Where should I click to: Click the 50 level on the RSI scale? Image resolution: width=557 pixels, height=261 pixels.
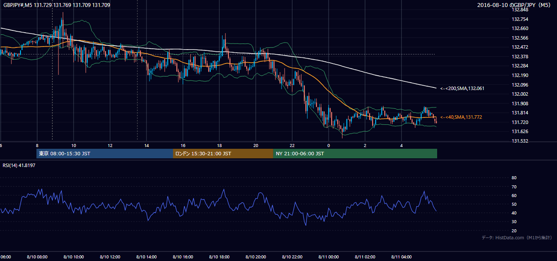click(514, 204)
